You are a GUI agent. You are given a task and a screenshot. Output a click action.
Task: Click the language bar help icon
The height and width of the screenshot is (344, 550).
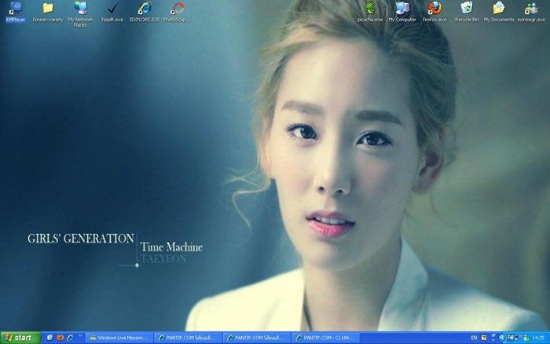pos(484,338)
